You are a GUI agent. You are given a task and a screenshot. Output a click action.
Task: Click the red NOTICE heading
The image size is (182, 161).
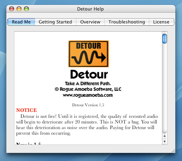coord(26,110)
